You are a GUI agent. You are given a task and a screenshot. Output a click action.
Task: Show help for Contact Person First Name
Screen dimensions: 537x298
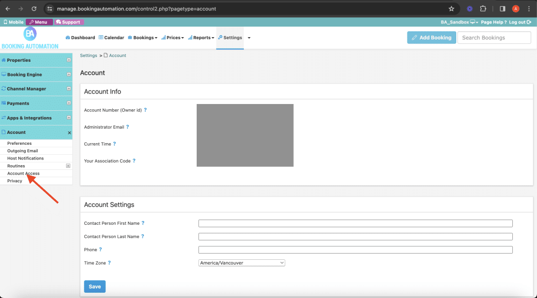tap(143, 223)
